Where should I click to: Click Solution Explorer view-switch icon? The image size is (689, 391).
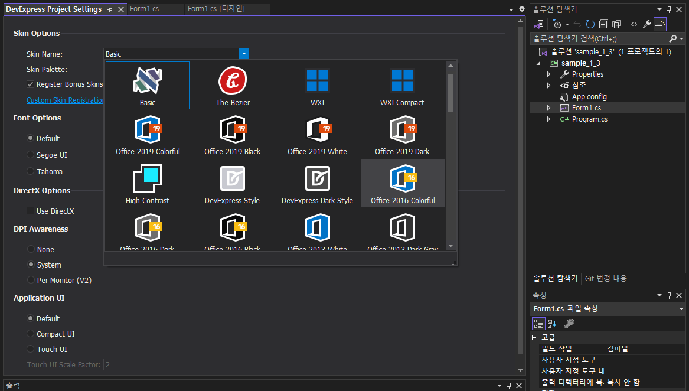539,24
